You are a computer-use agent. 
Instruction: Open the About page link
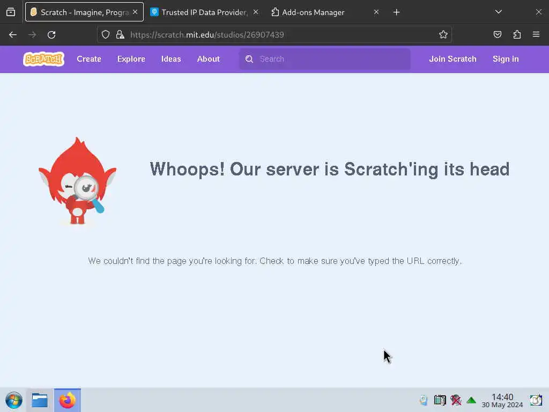click(209, 59)
